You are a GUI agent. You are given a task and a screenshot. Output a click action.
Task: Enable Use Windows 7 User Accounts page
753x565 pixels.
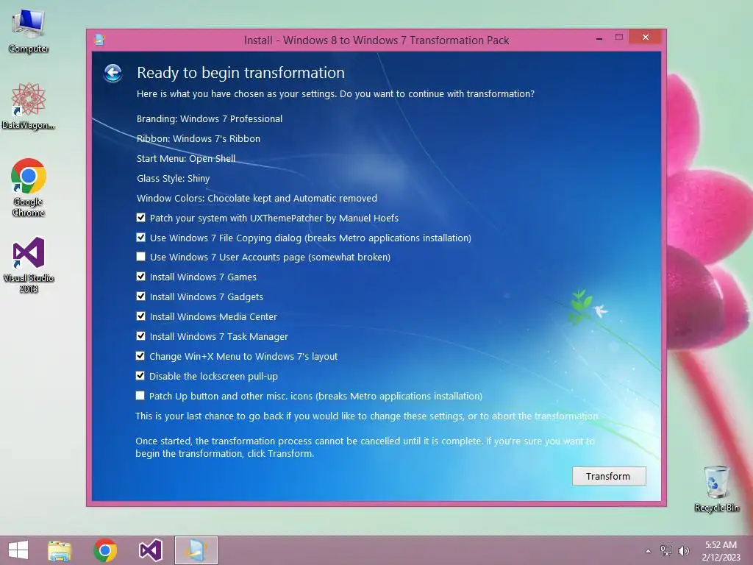pyautogui.click(x=140, y=257)
